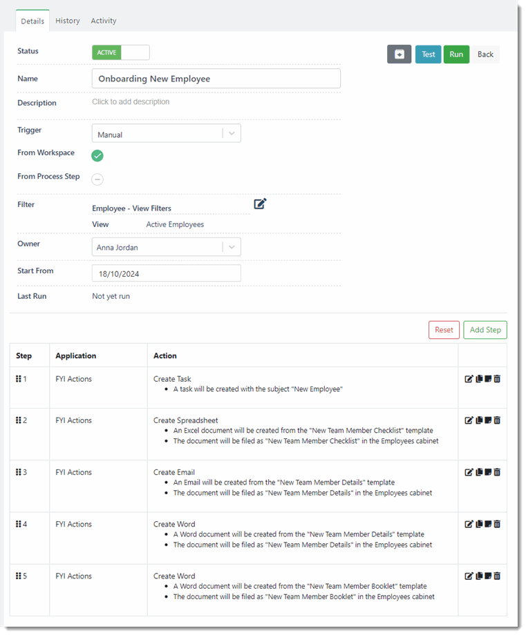Viewport: 526px width, 635px height.
Task: Expand the Trigger dropdown arrow
Action: click(x=232, y=133)
